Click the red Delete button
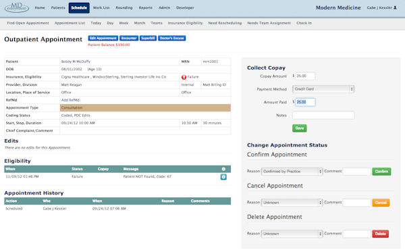 (381, 234)
